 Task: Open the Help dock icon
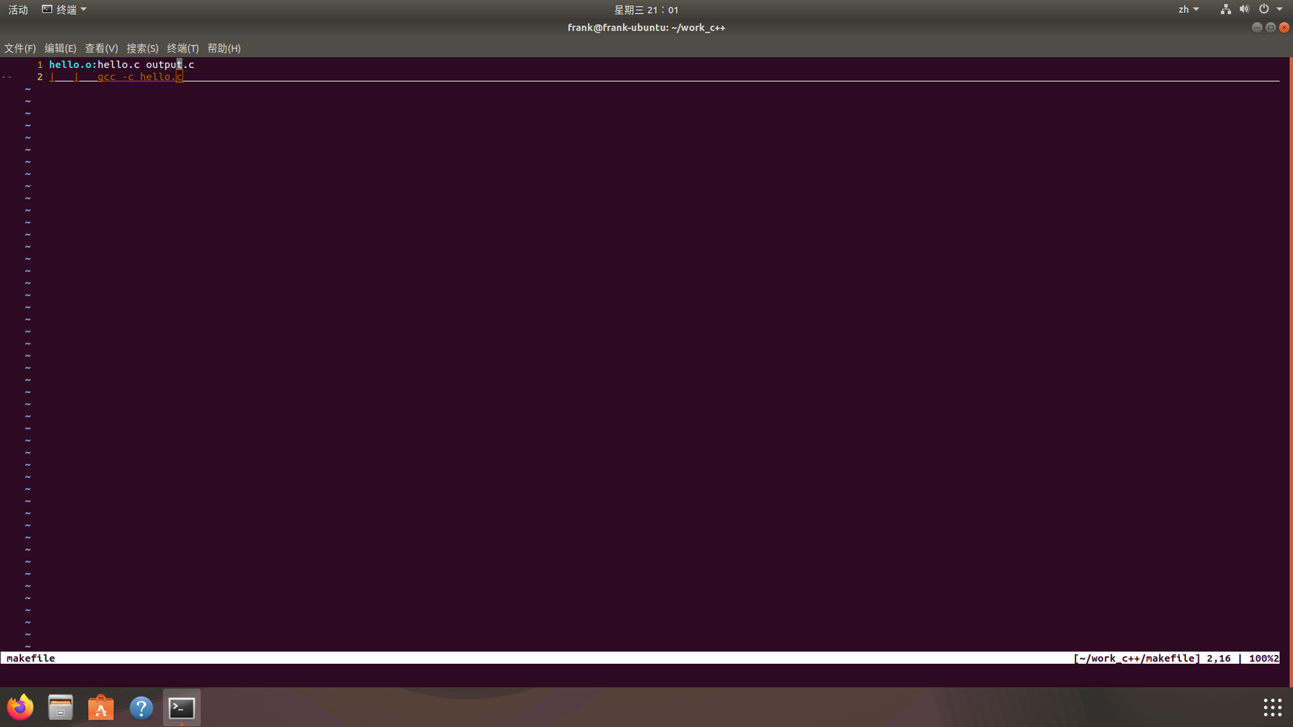click(141, 707)
